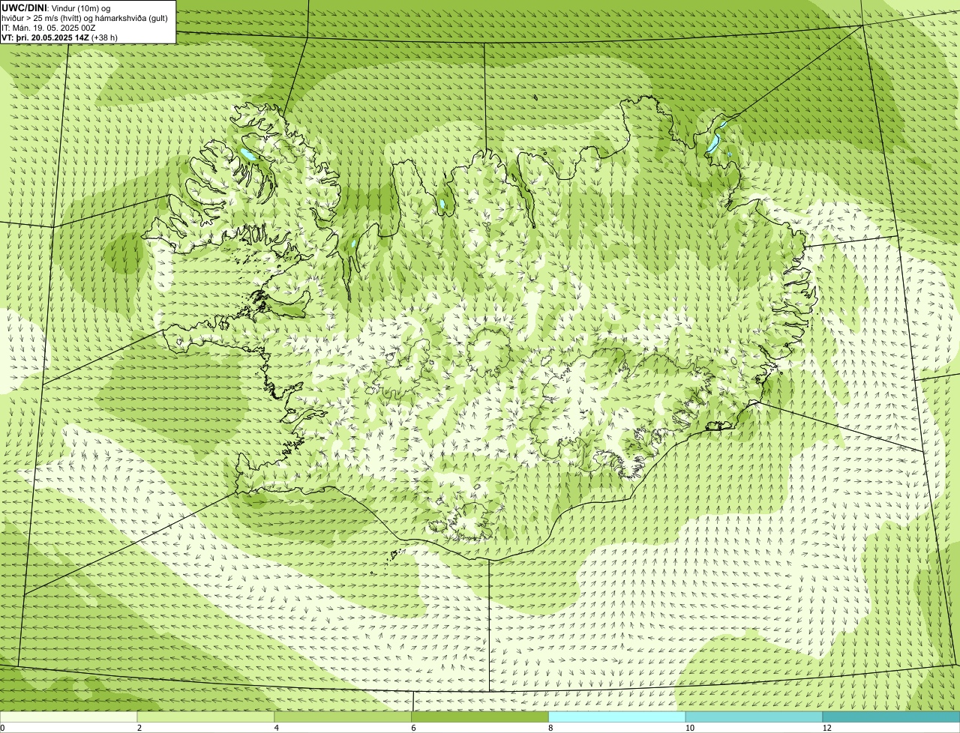Image resolution: width=960 pixels, height=733 pixels.
Task: Click the 'IT: Mán. 19. 05. 2025 00Z' line
Action: click(x=48, y=28)
